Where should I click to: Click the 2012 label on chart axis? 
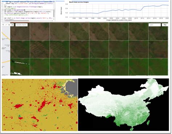pyautogui.click(x=142, y=18)
